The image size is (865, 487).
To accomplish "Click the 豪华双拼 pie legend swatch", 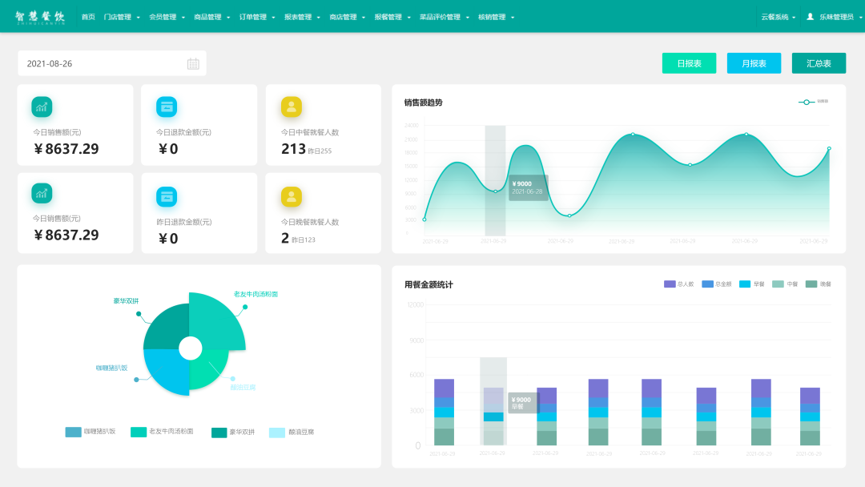I will point(219,433).
